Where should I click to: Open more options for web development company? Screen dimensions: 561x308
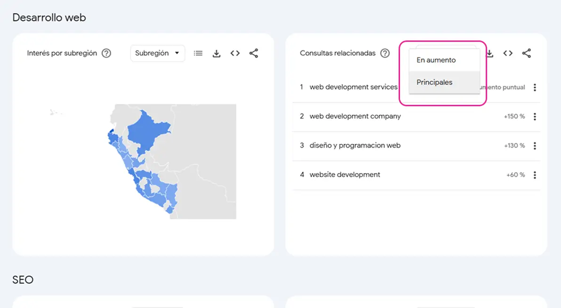[x=535, y=117]
